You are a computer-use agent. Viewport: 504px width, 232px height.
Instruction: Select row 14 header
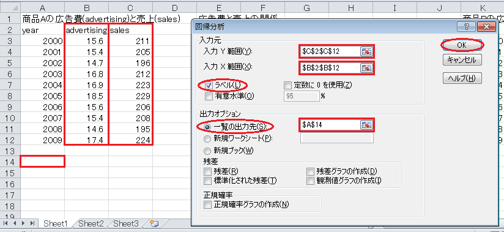coord(10,162)
